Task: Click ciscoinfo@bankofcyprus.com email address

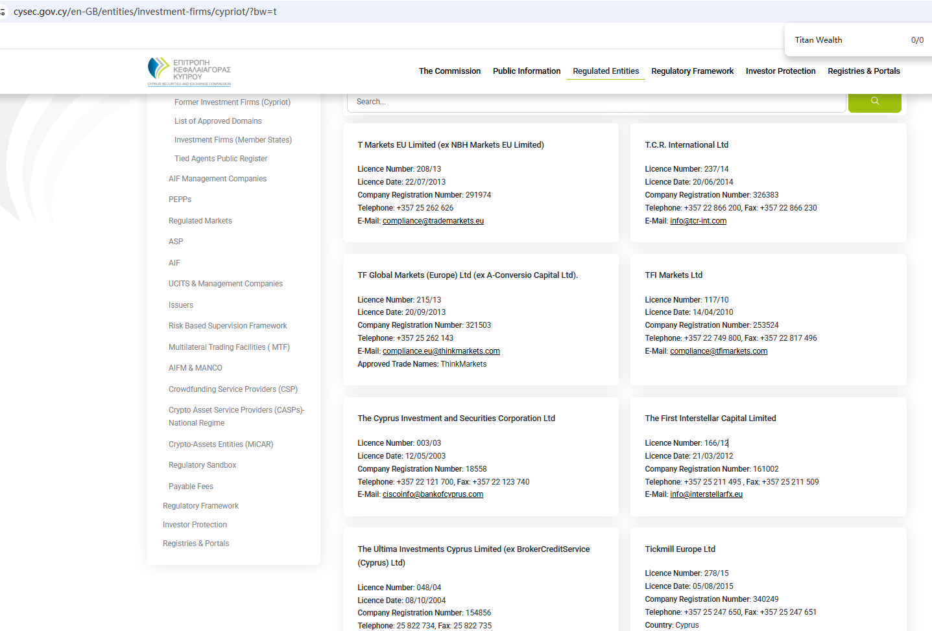Action: click(x=433, y=494)
